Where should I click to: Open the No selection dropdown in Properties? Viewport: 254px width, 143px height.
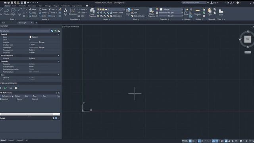(25, 31)
